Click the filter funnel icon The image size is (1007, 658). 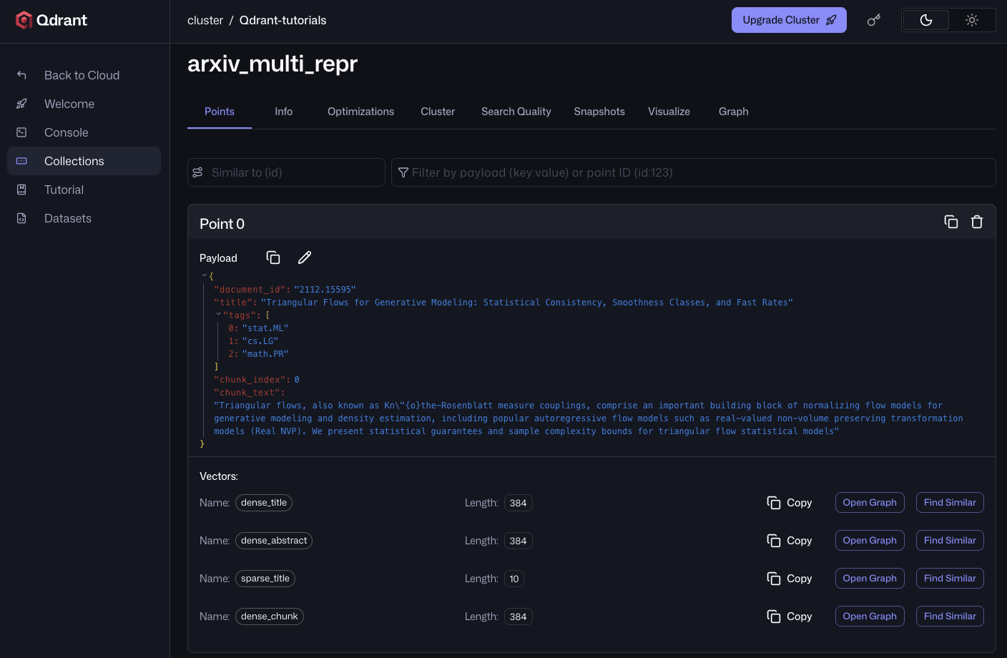(x=403, y=172)
